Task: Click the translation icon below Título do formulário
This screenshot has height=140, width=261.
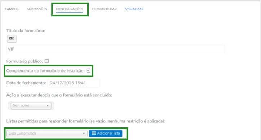Action: click(x=12, y=39)
